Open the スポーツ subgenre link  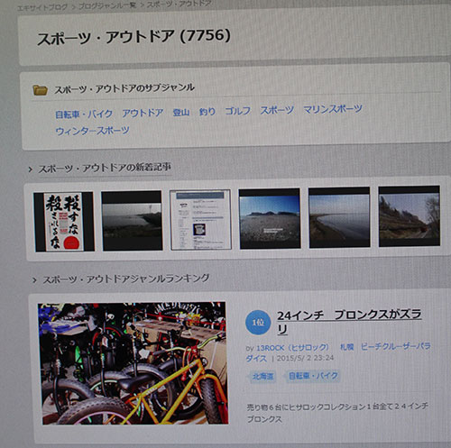[x=277, y=110]
